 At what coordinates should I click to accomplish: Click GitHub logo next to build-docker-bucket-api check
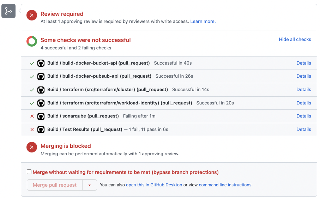pyautogui.click(x=41, y=63)
